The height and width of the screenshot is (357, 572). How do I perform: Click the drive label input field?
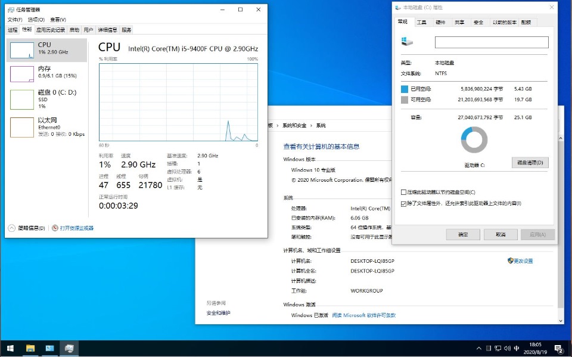[492, 42]
